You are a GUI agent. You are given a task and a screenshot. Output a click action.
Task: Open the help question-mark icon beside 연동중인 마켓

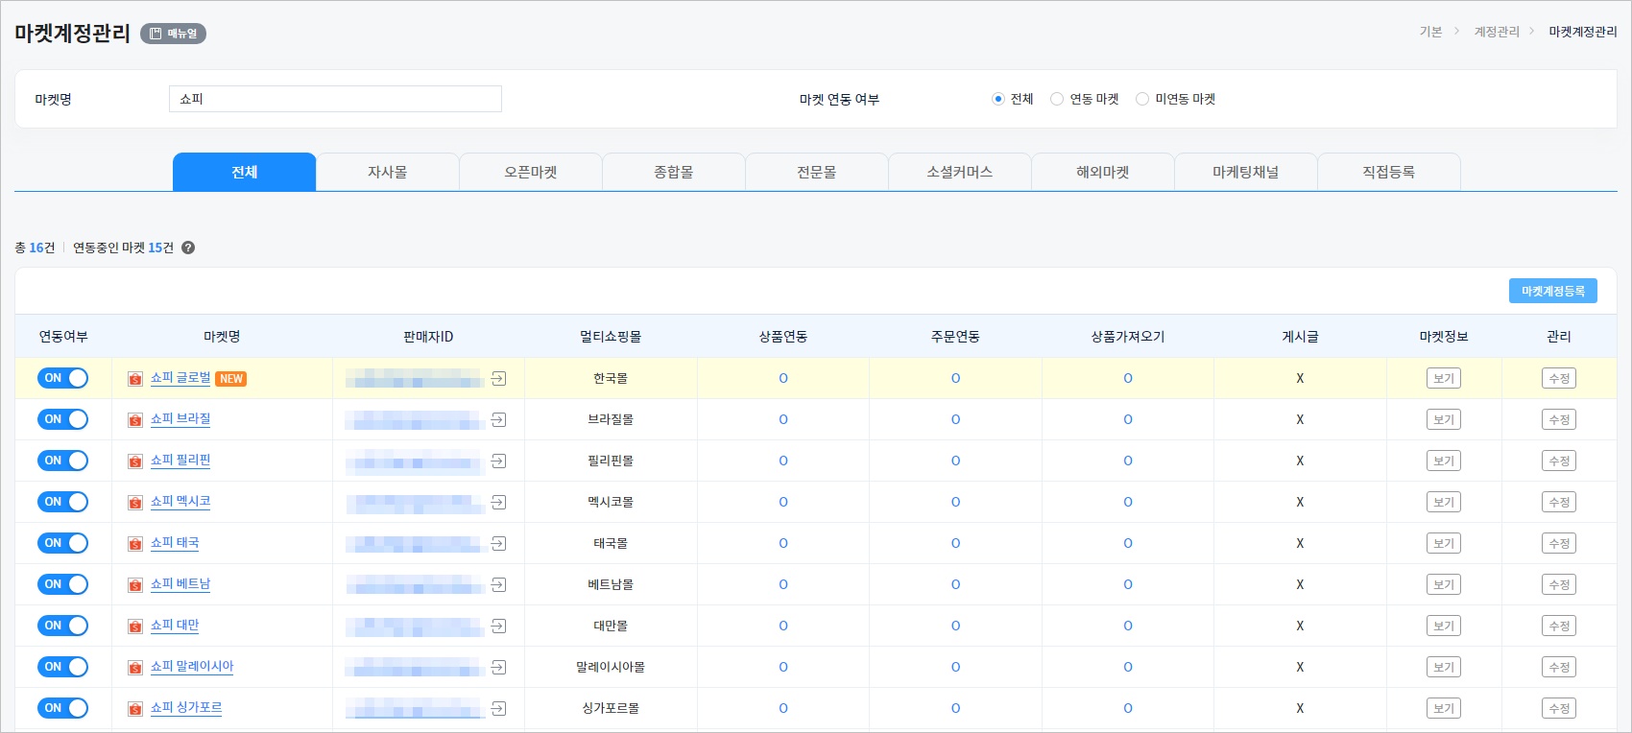pos(188,248)
